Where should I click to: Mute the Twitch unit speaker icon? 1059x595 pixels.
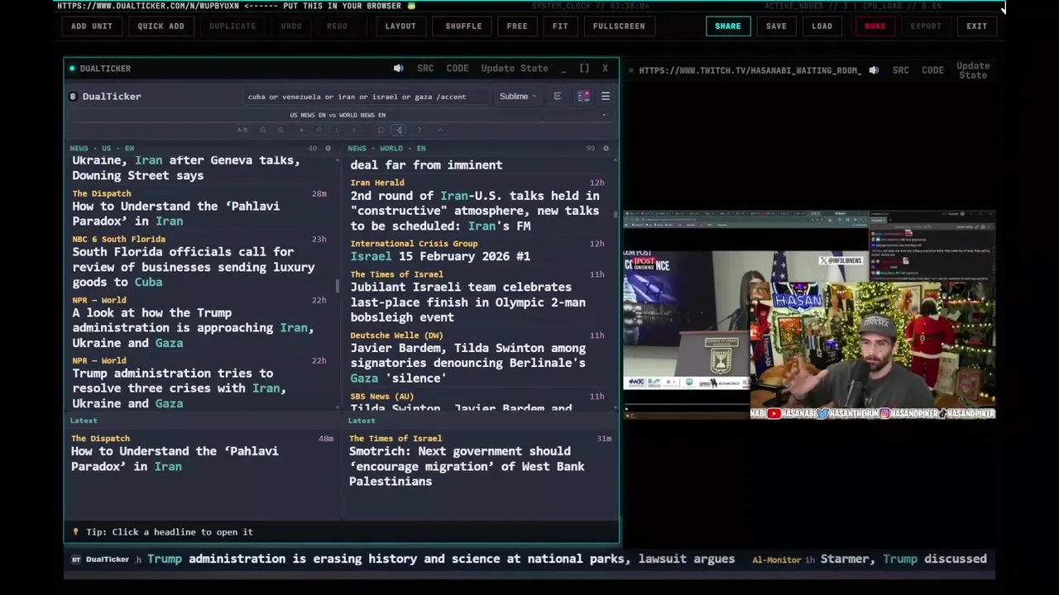pyautogui.click(x=873, y=70)
